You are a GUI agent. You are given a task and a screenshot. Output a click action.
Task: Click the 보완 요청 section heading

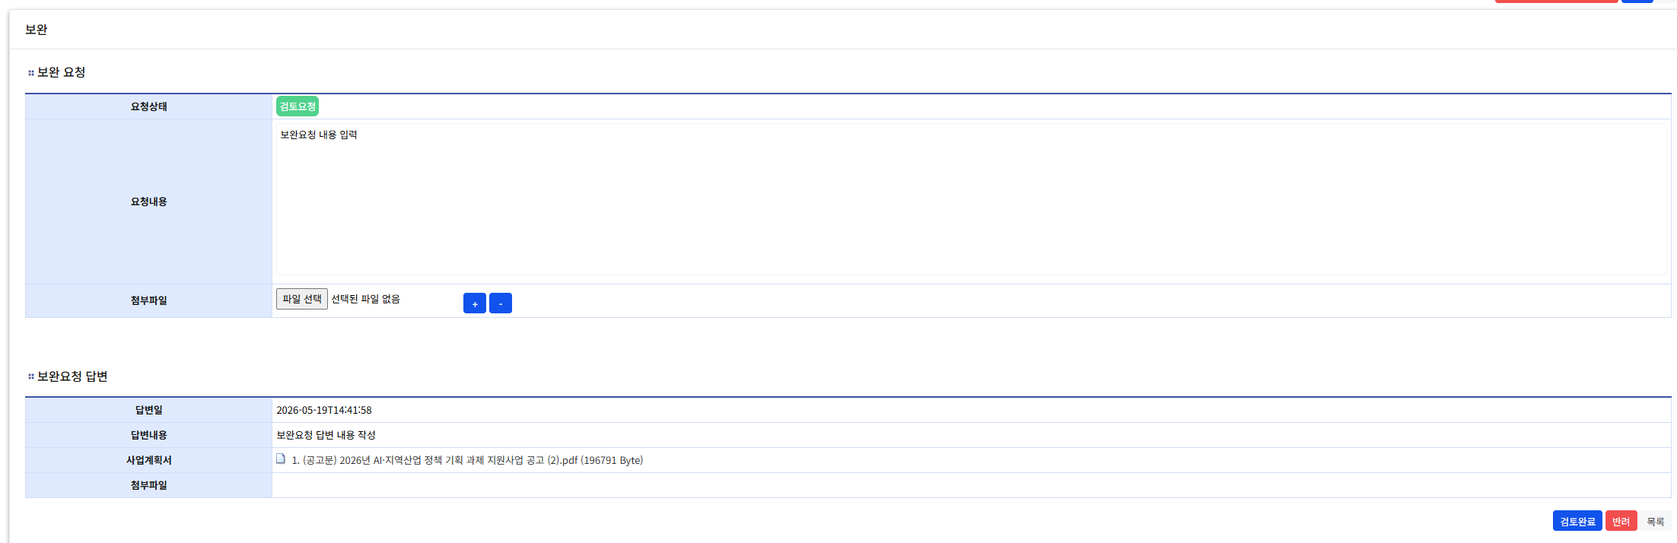point(61,72)
